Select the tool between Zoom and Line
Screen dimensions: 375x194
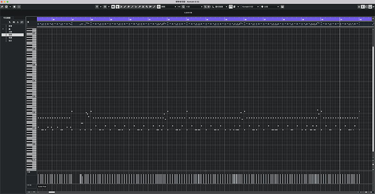pyautogui.click(x=150, y=7)
